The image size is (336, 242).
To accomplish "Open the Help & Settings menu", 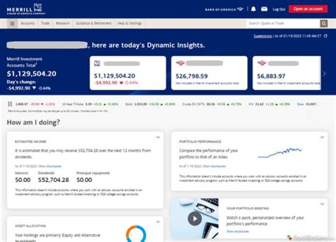I will click(130, 23).
